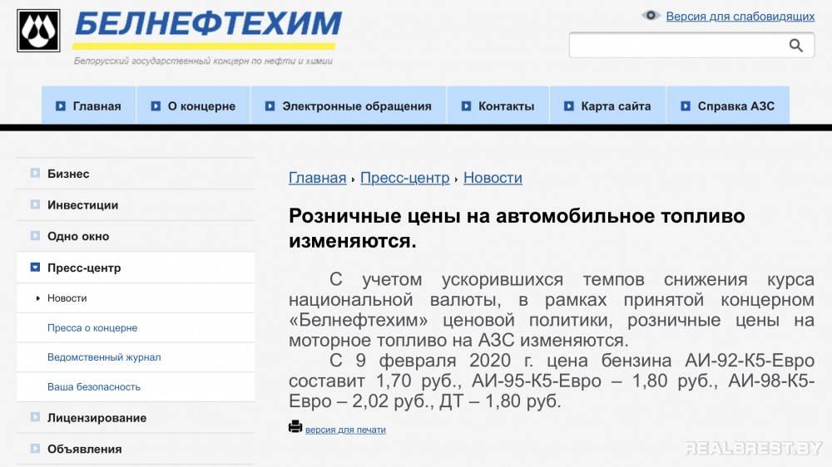Expand the Бизнес sidebar section
The width and height of the screenshot is (832, 467).
(35, 174)
